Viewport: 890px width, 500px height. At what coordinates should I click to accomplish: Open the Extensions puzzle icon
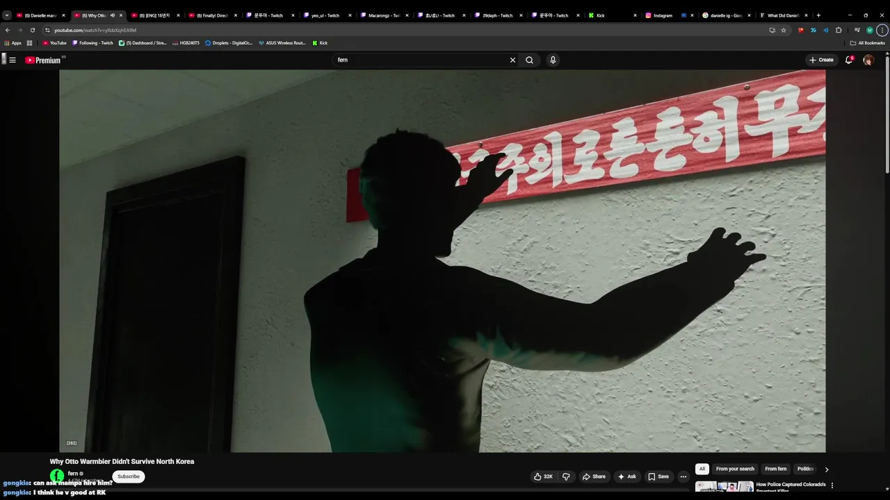click(x=839, y=30)
